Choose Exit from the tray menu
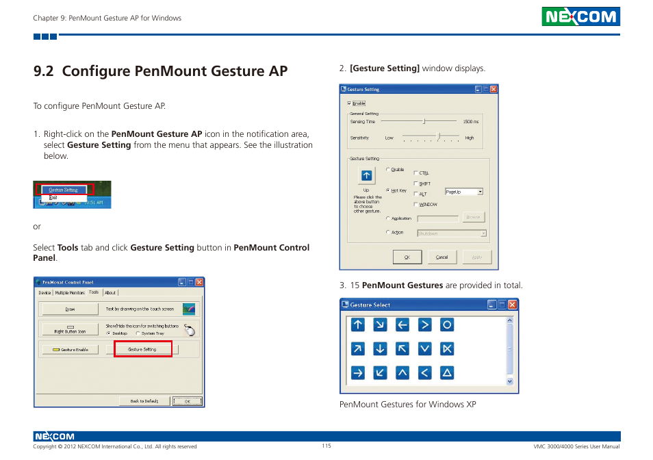653x460 pixels. (53, 197)
